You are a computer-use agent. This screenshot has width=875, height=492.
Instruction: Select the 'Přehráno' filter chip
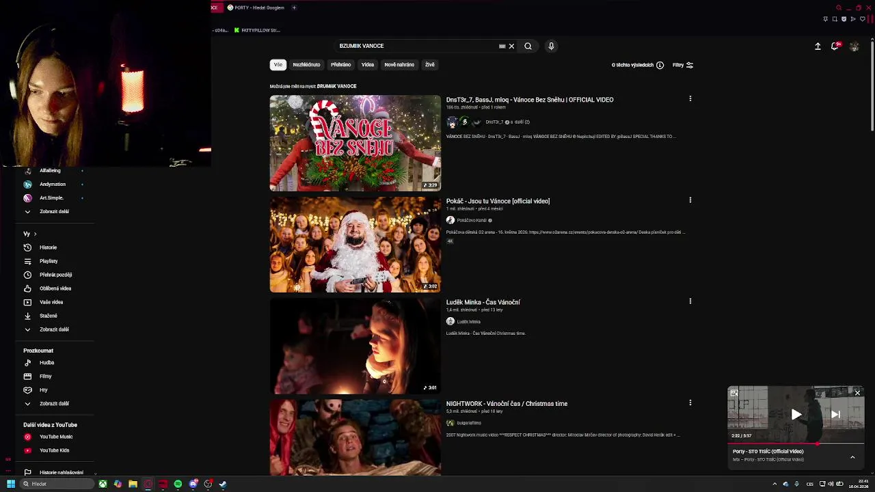[340, 64]
